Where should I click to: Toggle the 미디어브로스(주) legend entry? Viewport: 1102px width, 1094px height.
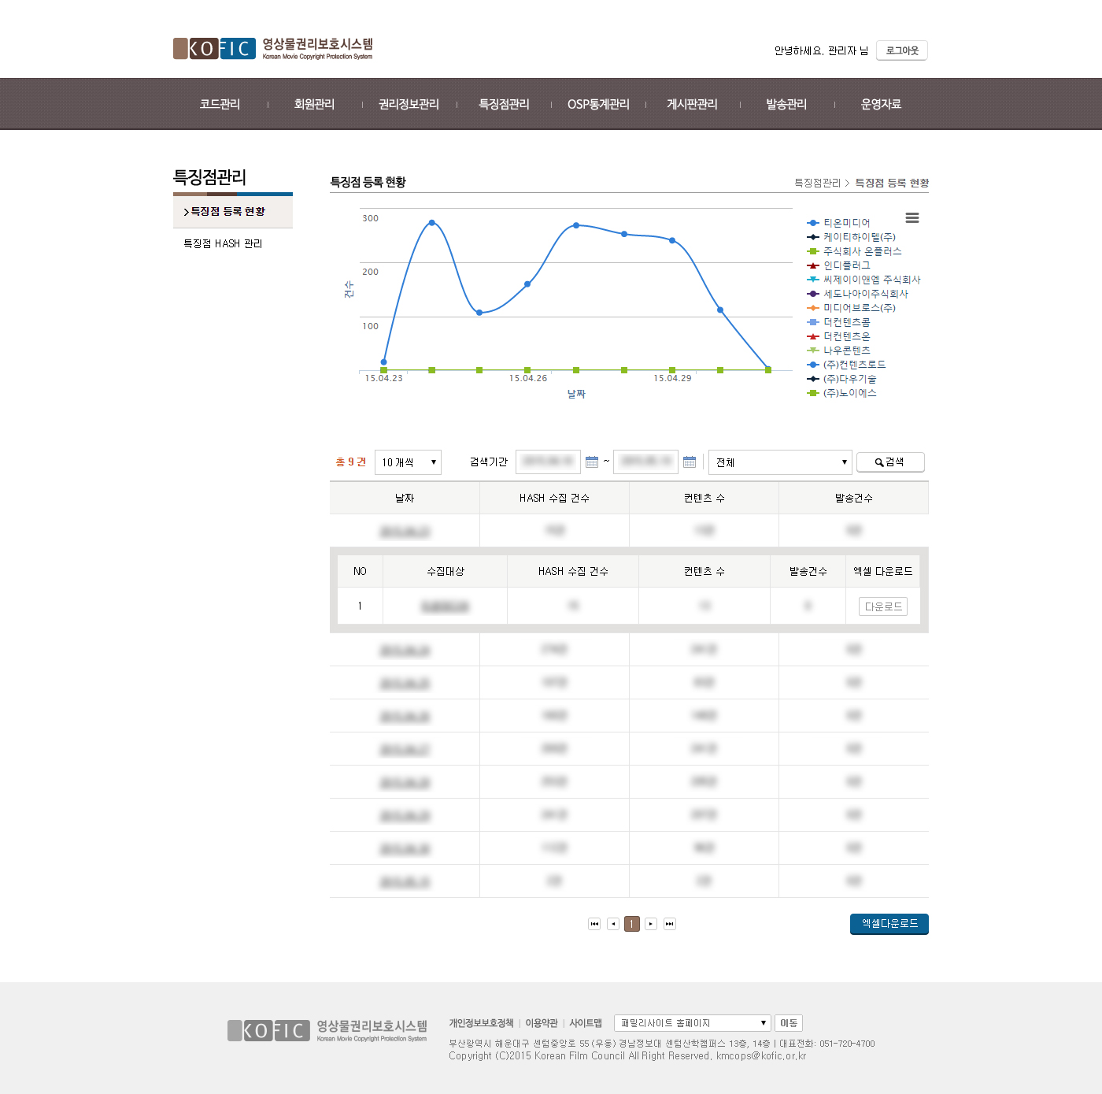[x=859, y=308]
